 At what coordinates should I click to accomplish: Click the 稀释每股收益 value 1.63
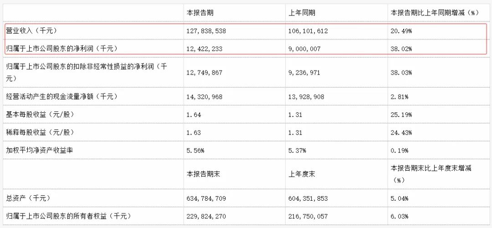(x=194, y=132)
